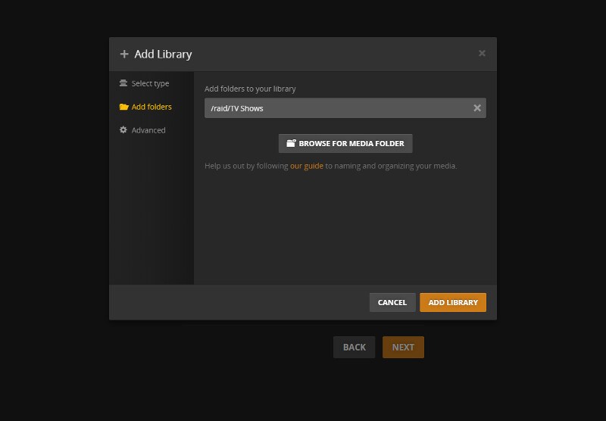Viewport: 606px width, 421px height.
Task: Click the folder icon on Browse button
Action: click(x=291, y=143)
